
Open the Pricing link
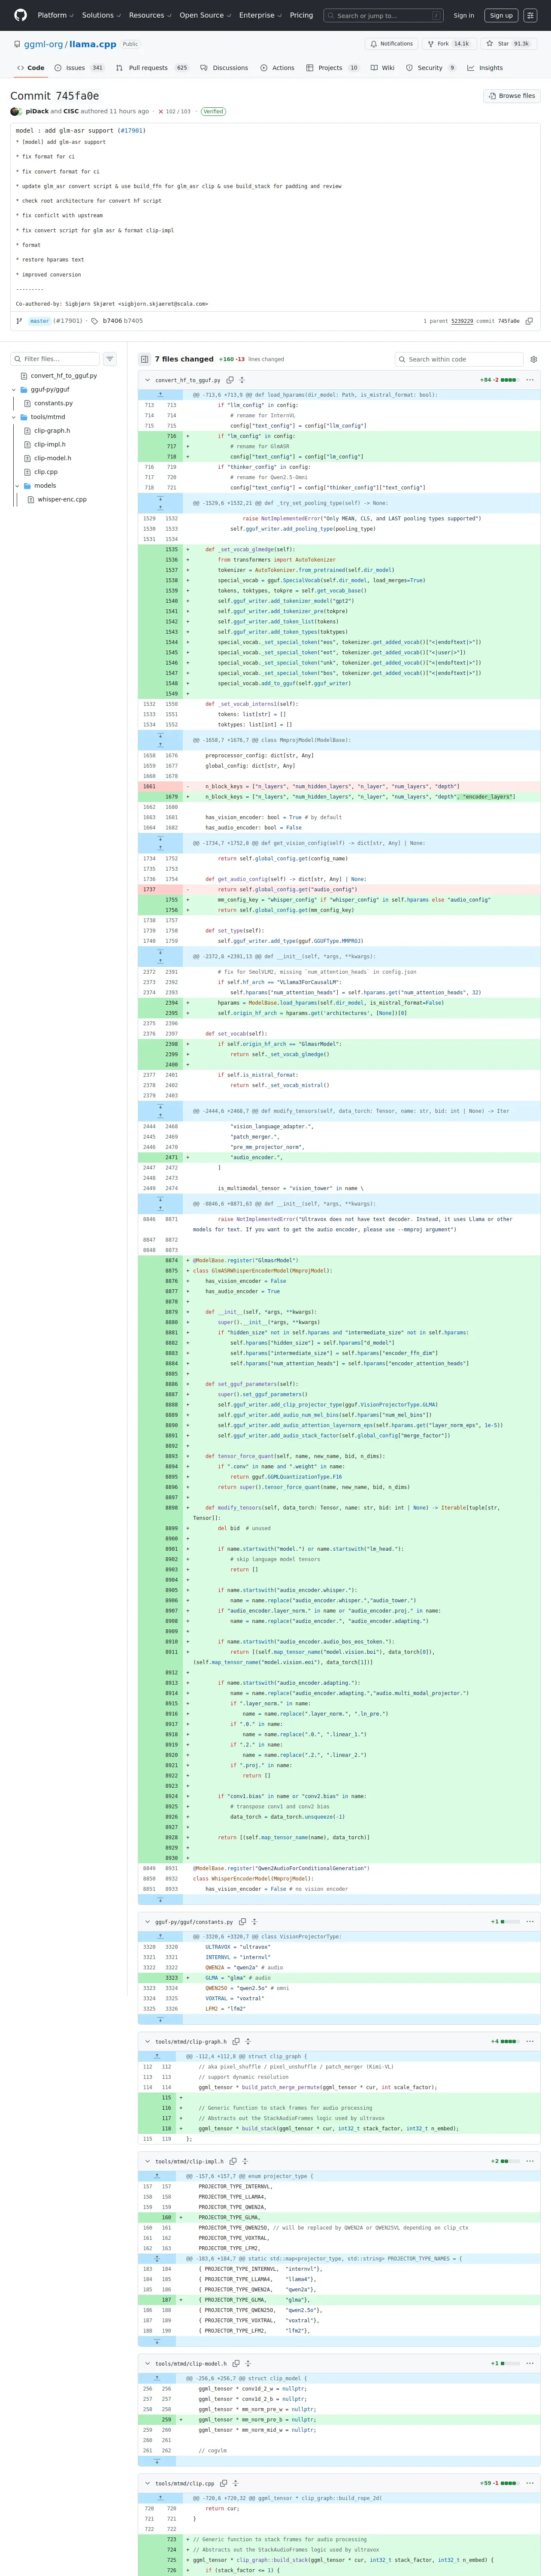click(x=301, y=15)
